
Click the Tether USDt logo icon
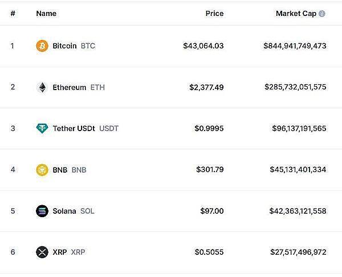tap(42, 128)
